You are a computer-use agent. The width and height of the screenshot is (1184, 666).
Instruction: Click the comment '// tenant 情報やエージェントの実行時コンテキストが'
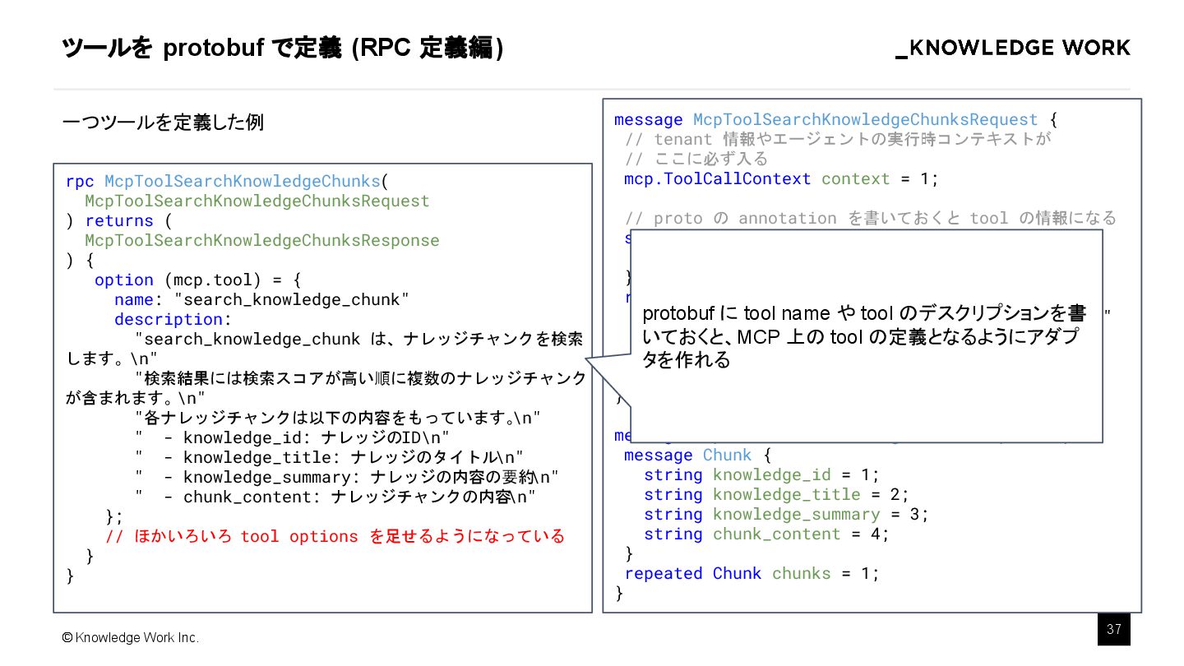[837, 140]
